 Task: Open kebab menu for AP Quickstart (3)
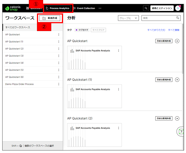[59, 56]
